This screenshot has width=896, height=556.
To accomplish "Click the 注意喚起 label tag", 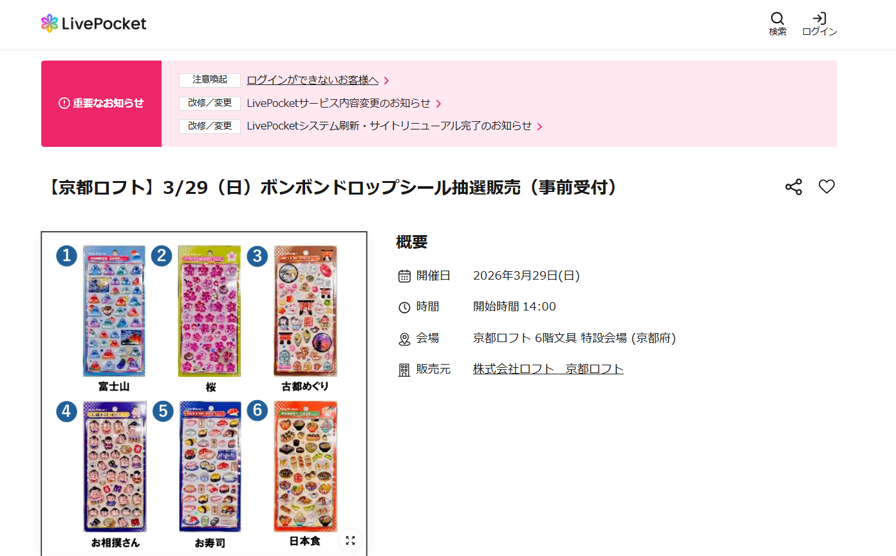I will click(210, 80).
